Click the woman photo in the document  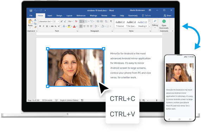tap(76, 68)
